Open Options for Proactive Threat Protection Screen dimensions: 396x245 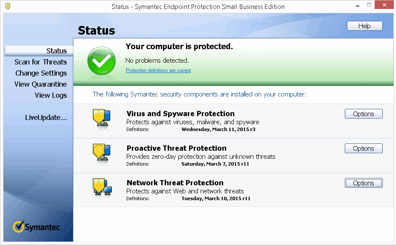(364, 149)
